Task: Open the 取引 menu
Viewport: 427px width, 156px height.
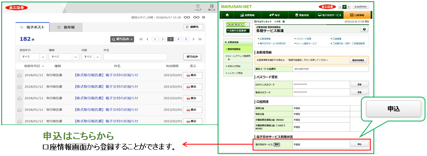Action: (274, 15)
